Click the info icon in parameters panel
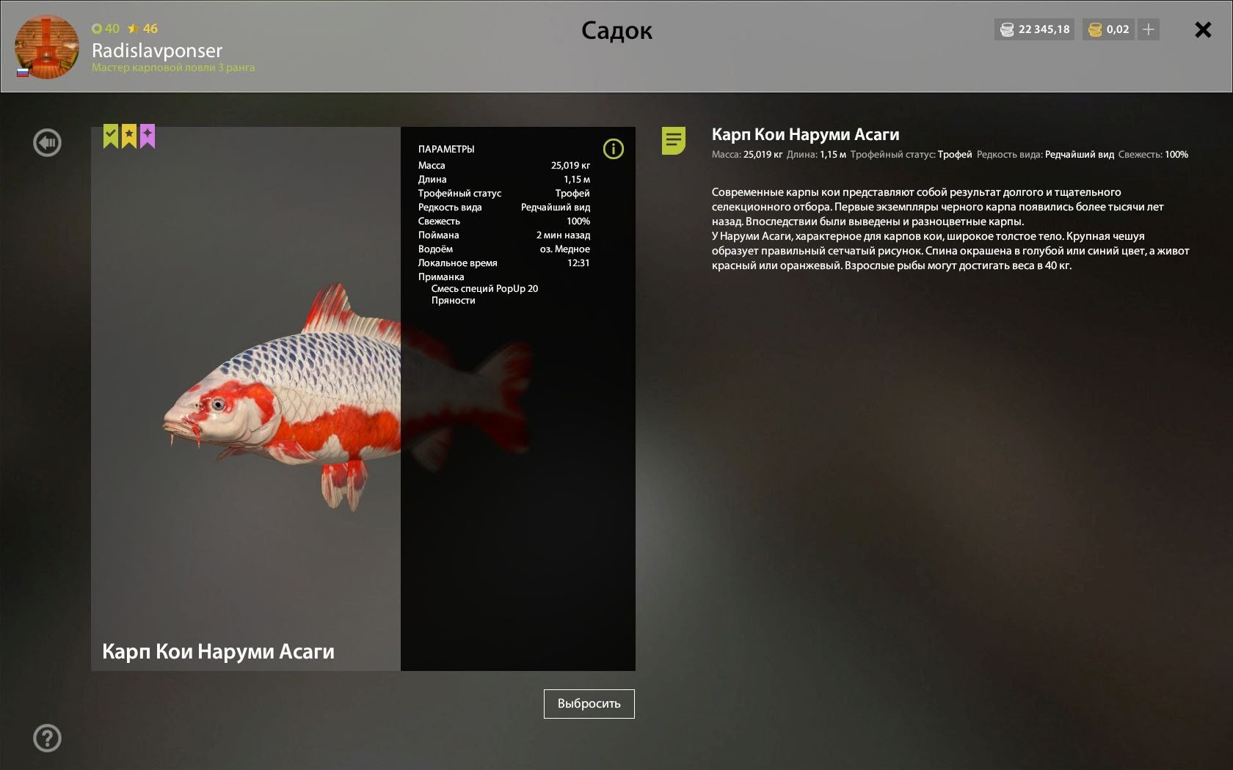 click(x=613, y=149)
